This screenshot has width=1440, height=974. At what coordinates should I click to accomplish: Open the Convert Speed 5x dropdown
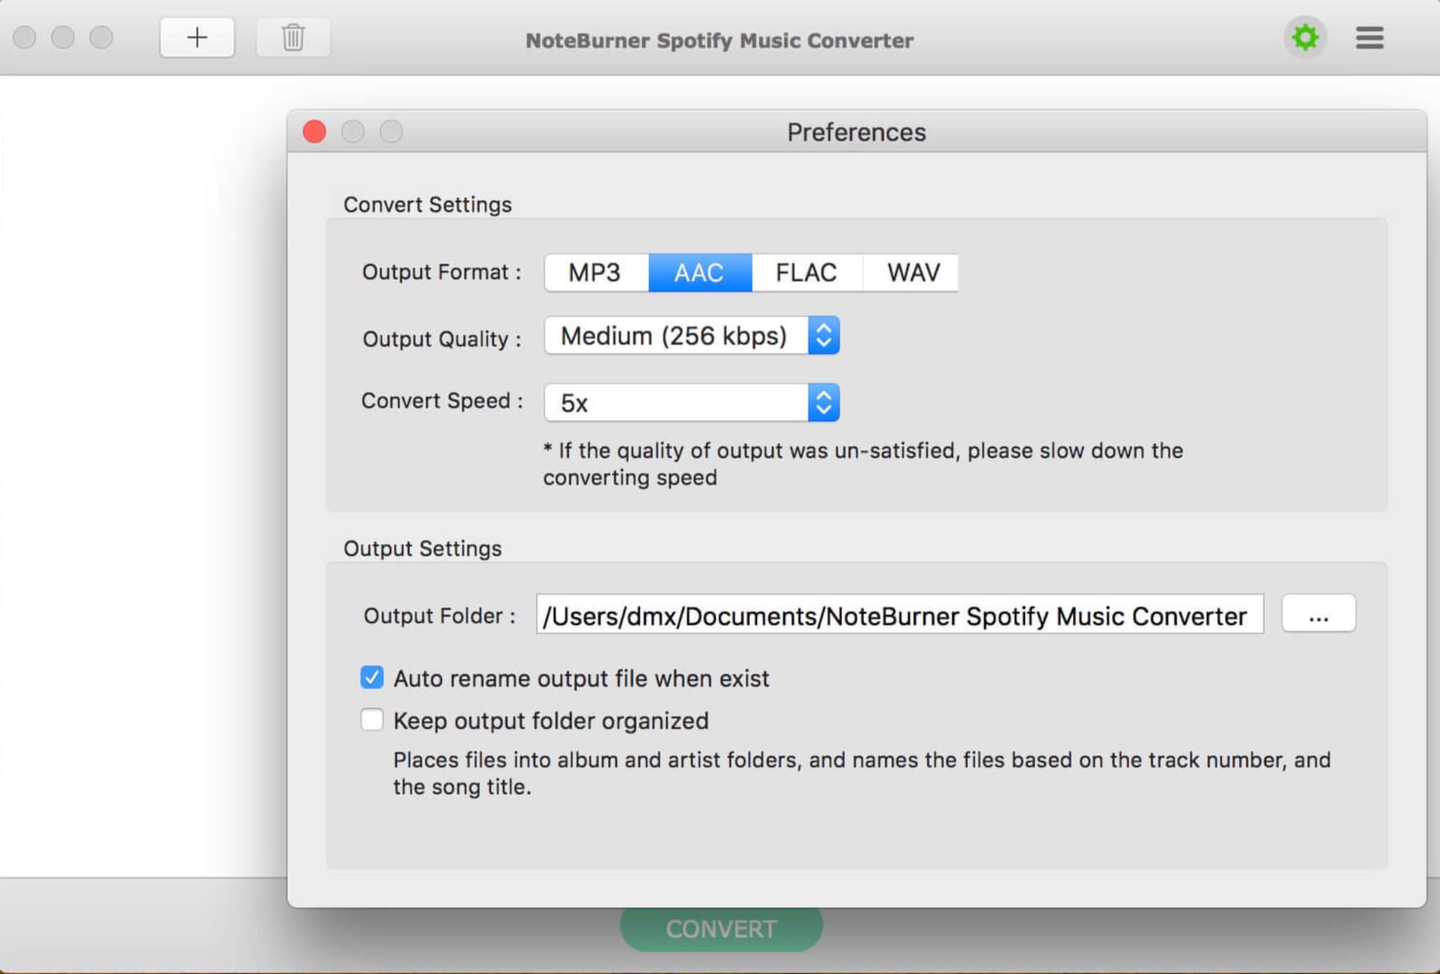click(692, 403)
